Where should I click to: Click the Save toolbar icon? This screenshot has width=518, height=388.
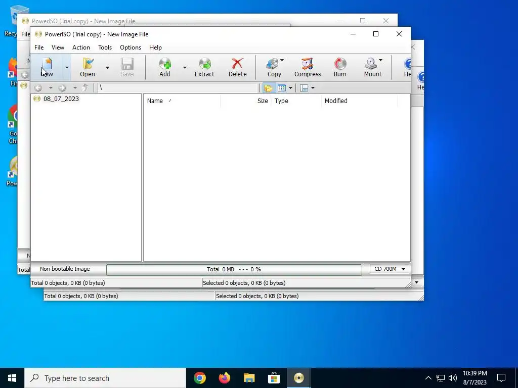[127, 67]
